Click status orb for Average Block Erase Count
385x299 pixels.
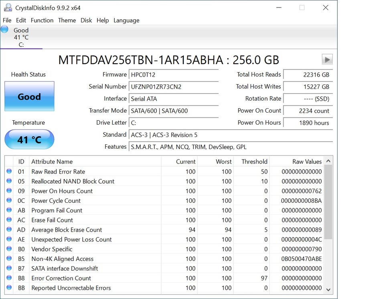point(9,229)
